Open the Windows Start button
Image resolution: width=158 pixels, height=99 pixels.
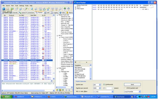[6, 97]
